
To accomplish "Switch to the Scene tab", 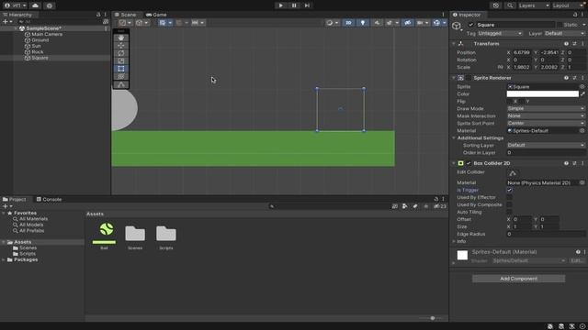I will coord(125,15).
